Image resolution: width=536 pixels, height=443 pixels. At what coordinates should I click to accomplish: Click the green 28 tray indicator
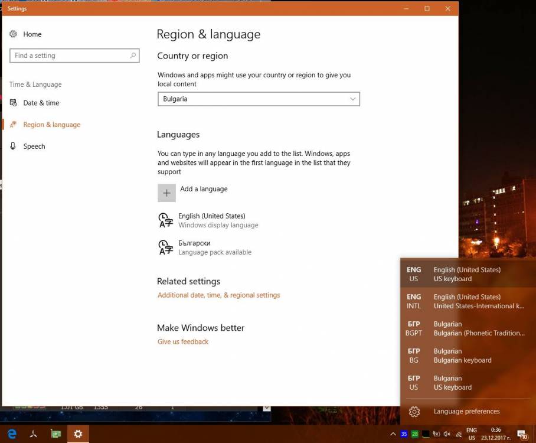414,434
